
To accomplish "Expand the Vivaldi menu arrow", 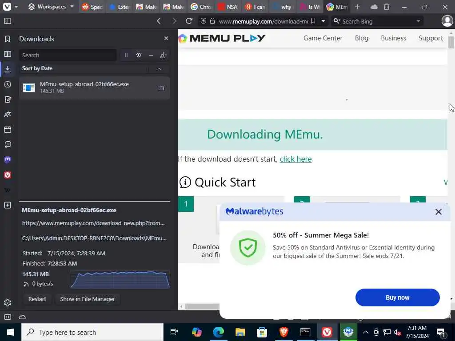I will 16,7.
